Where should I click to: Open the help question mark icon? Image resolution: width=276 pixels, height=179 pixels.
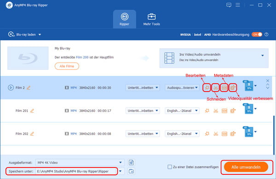pos(266,35)
